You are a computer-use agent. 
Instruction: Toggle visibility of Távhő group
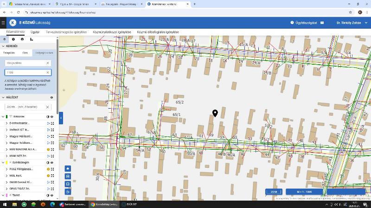tap(52, 195)
